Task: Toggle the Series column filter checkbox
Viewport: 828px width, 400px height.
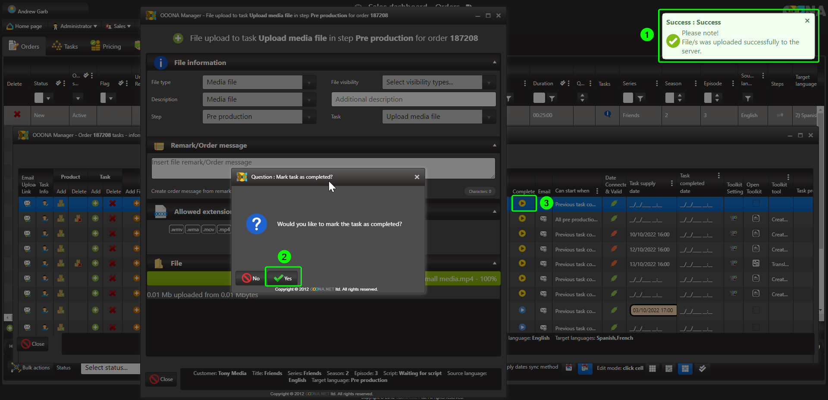Action: [x=628, y=98]
